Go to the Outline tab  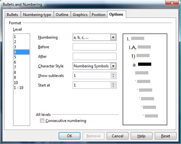(x=62, y=14)
